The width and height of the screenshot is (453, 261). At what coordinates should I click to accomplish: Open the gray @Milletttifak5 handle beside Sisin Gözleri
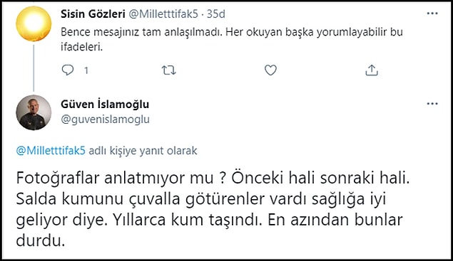(163, 14)
